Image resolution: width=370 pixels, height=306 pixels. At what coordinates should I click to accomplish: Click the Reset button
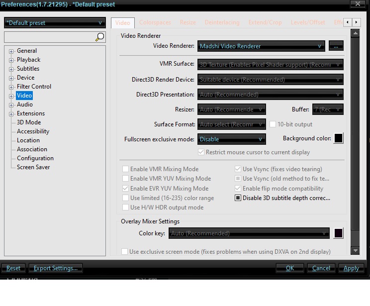13,268
